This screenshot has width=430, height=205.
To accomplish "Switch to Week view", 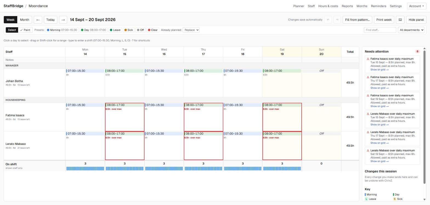I will pyautogui.click(x=10, y=20).
